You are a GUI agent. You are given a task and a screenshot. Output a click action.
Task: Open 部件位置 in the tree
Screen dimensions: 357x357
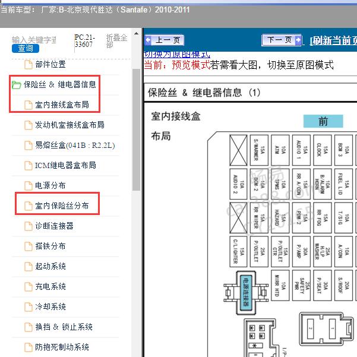[50, 64]
